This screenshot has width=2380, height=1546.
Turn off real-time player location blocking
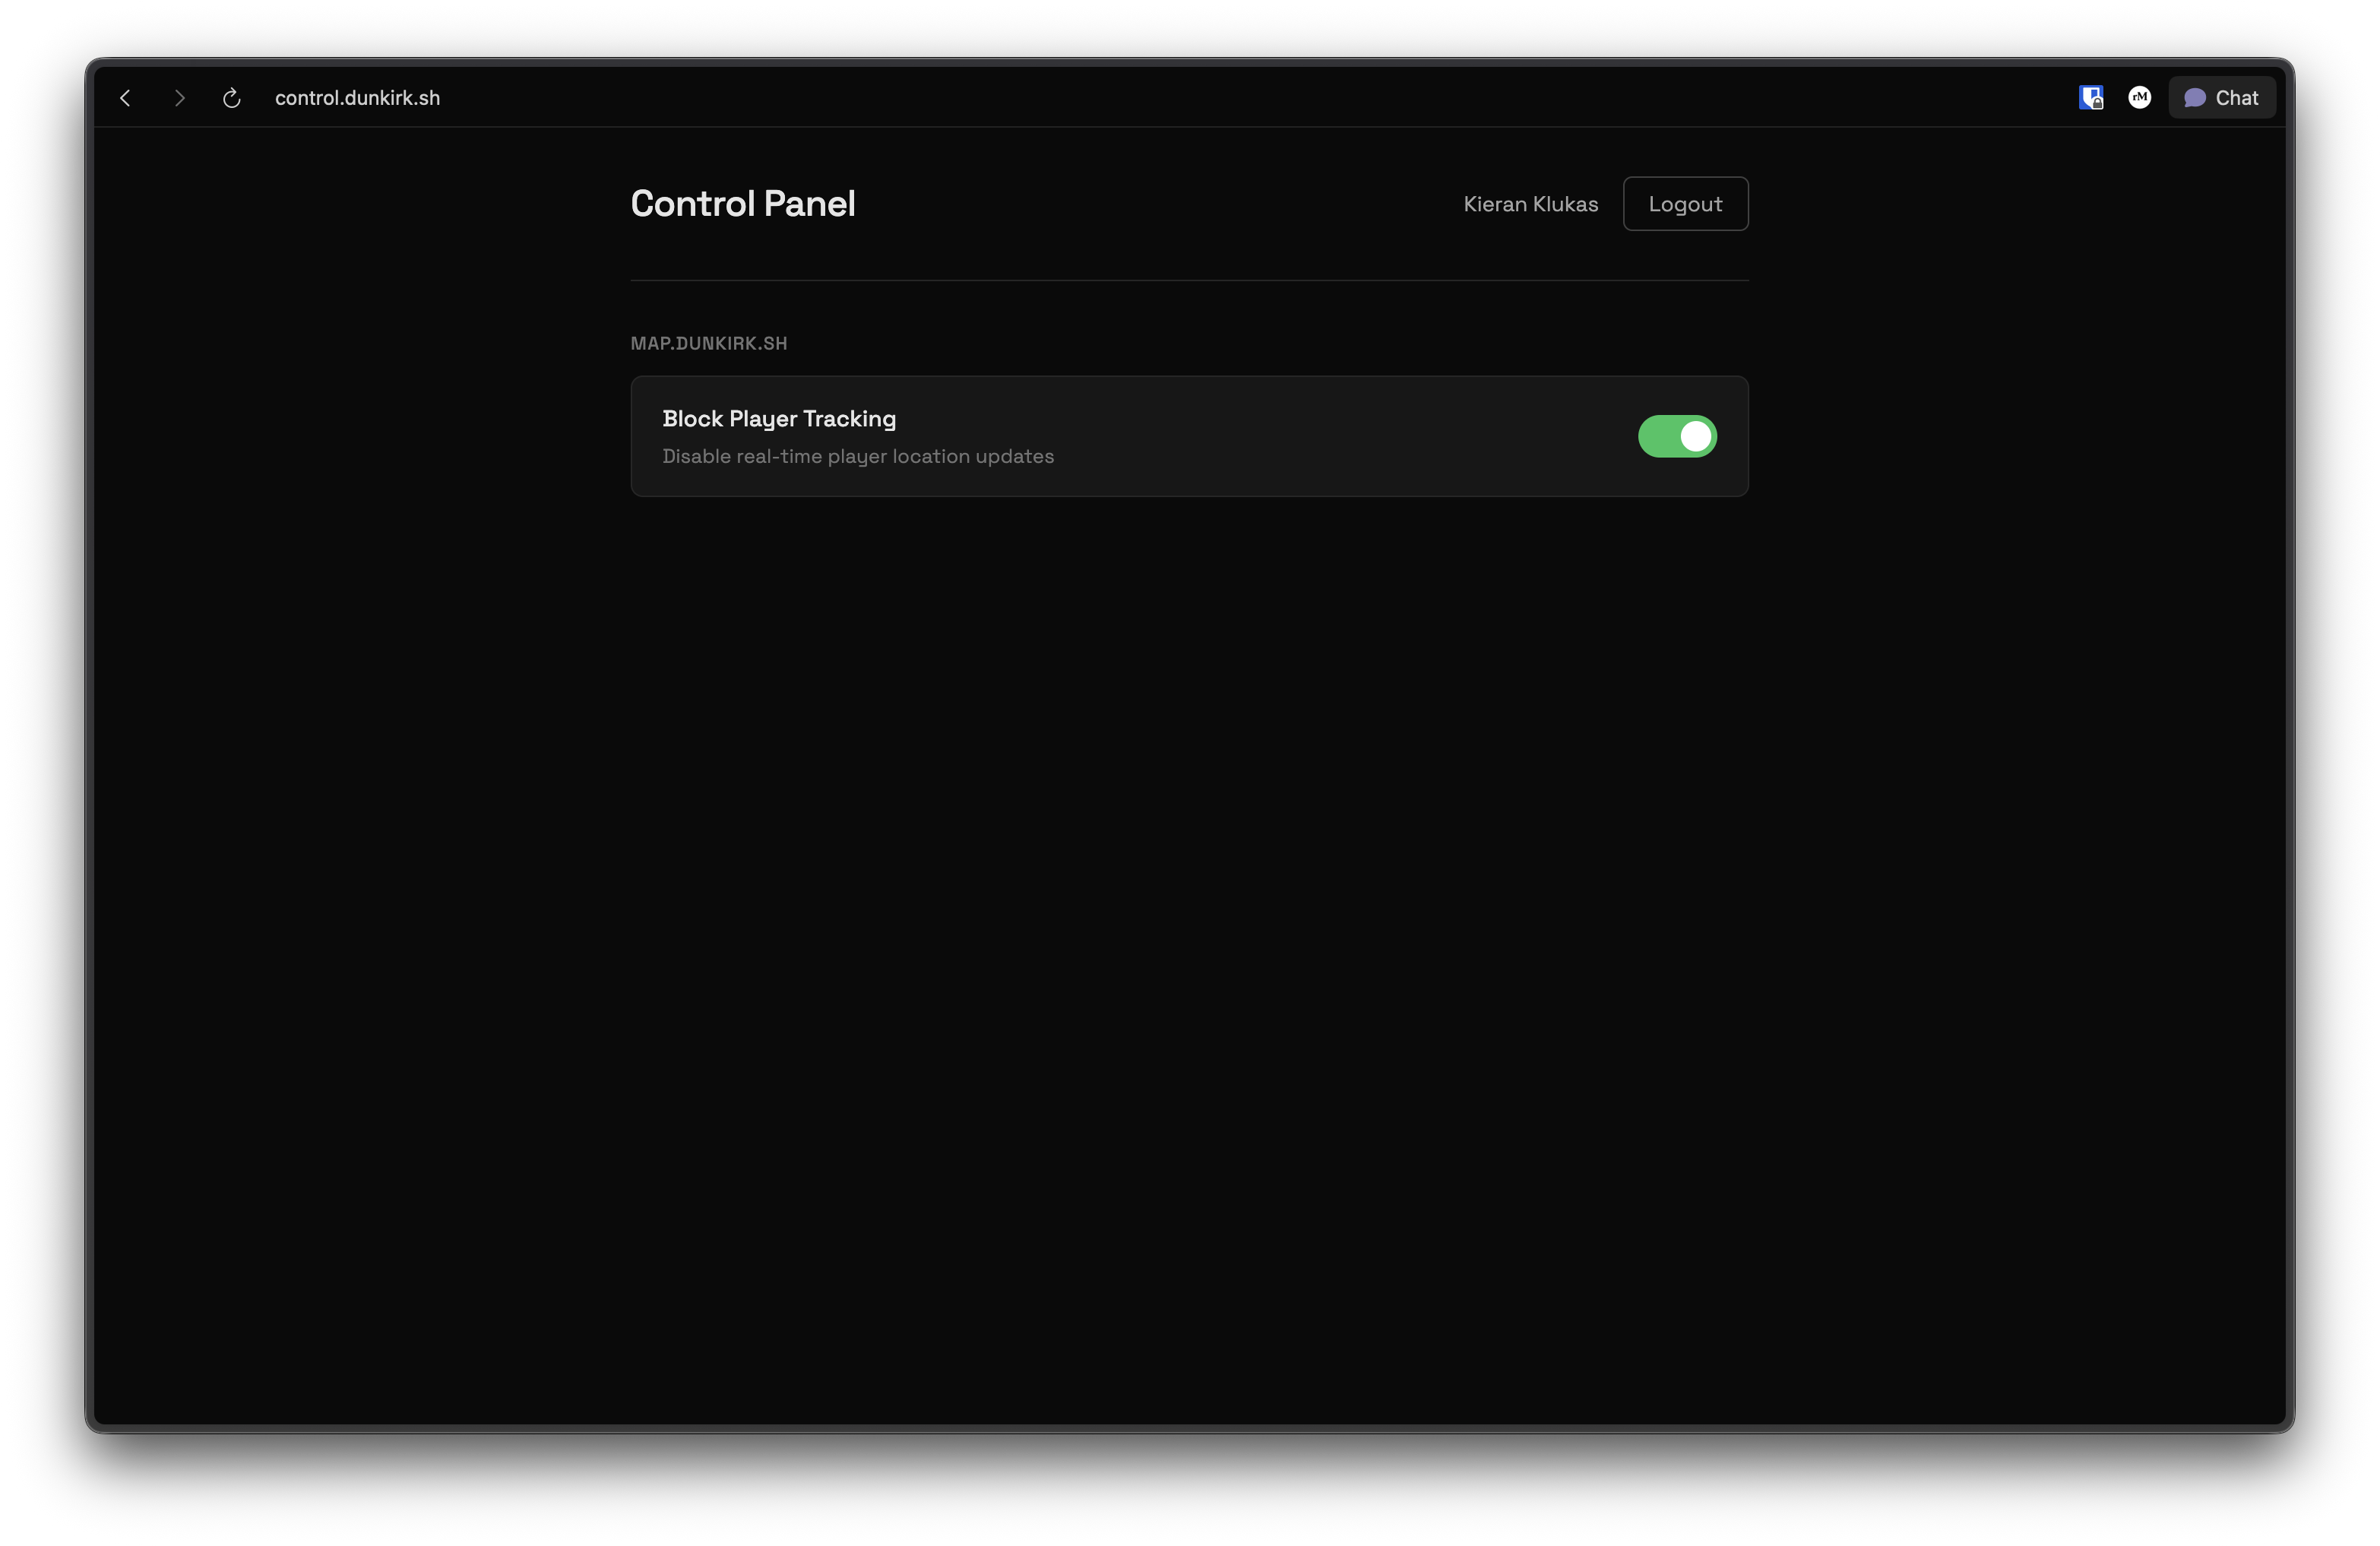pyautogui.click(x=1677, y=437)
